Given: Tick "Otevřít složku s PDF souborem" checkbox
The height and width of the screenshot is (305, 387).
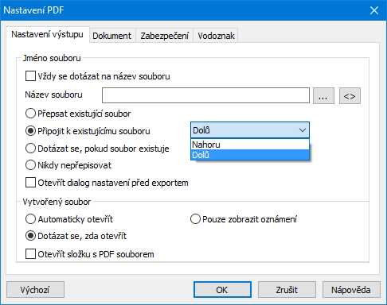Looking at the screenshot, I should pos(30,253).
